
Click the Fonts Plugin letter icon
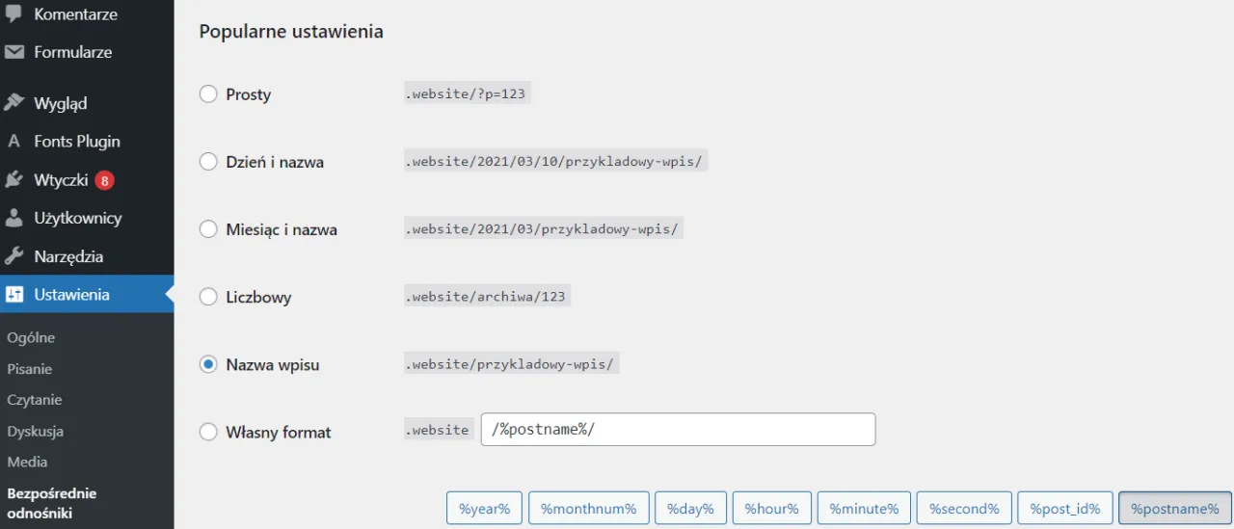point(13,142)
